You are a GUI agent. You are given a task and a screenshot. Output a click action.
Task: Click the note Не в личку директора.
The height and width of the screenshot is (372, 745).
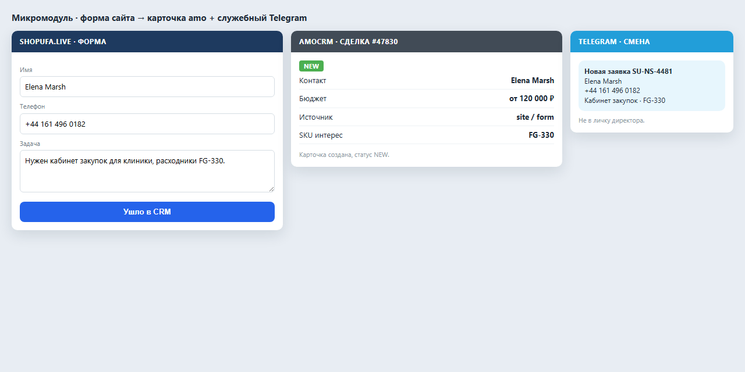612,120
